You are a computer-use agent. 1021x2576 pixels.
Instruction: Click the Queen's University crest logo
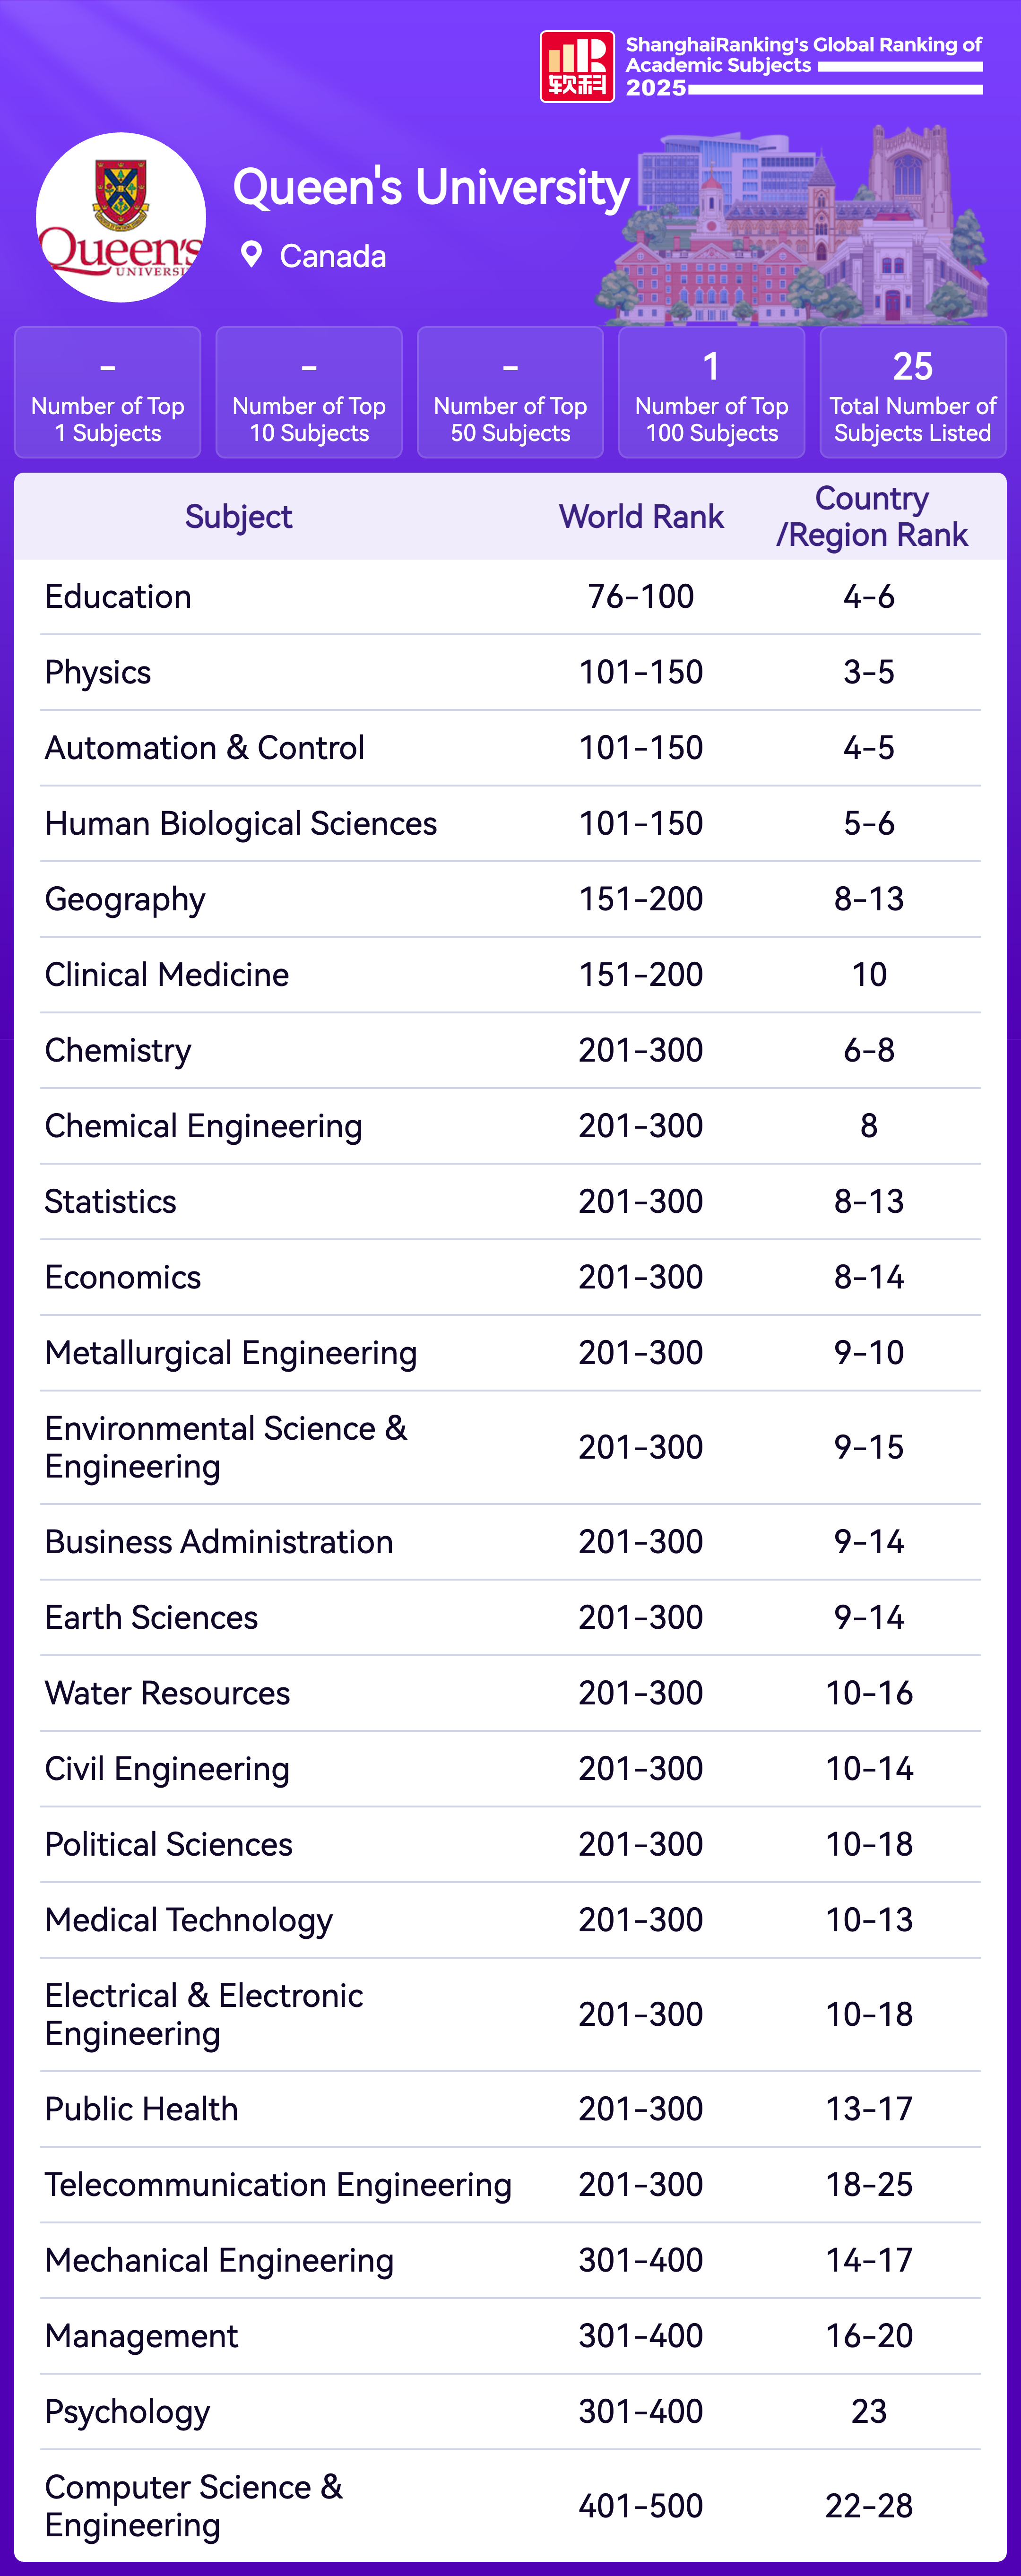click(121, 217)
